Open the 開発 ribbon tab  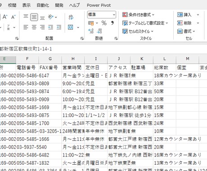pyautogui.click(x=59, y=5)
